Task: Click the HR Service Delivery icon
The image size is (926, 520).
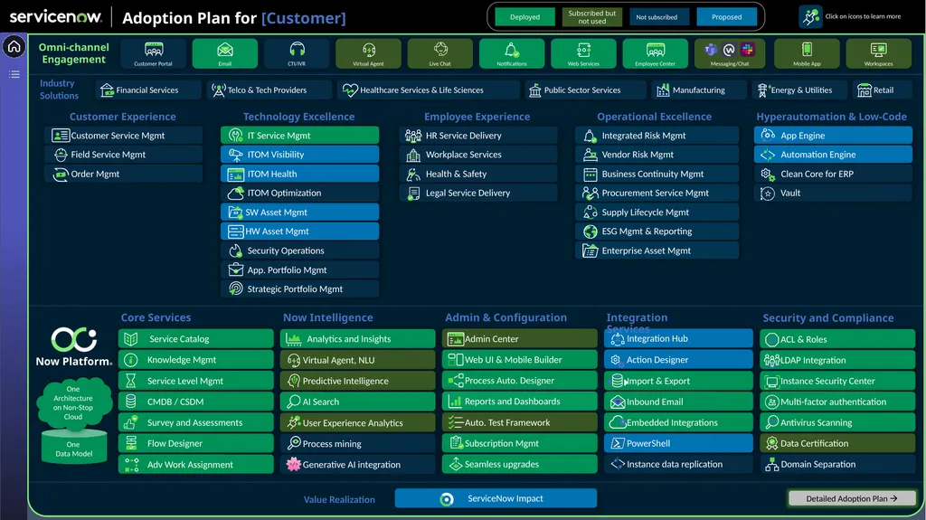Action: (x=413, y=136)
